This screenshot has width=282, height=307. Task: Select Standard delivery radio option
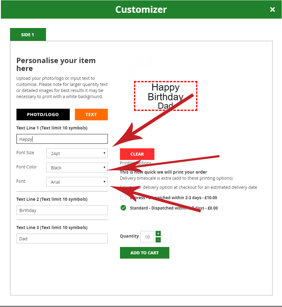pyautogui.click(x=123, y=208)
